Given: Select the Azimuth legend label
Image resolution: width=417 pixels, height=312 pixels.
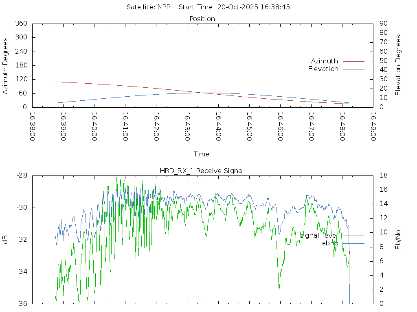Looking at the screenshot, I should 324,61.
